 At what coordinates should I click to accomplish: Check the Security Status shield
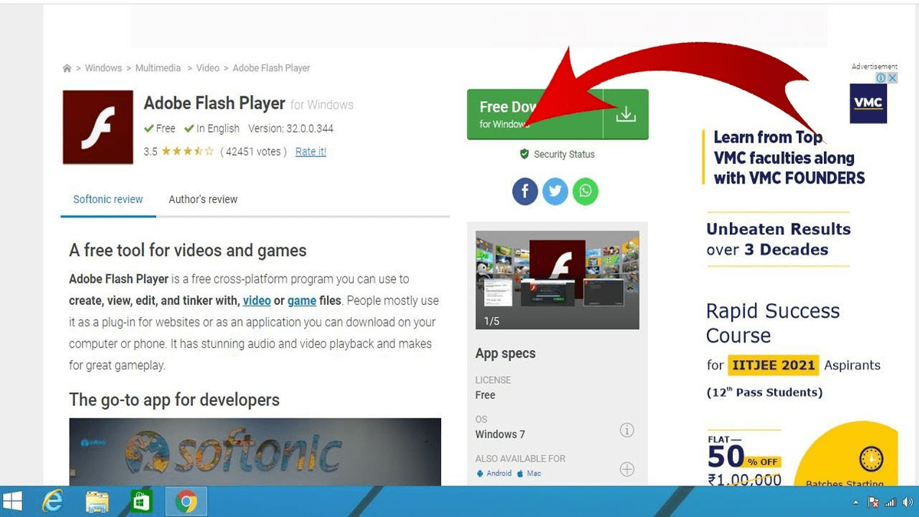click(x=524, y=154)
